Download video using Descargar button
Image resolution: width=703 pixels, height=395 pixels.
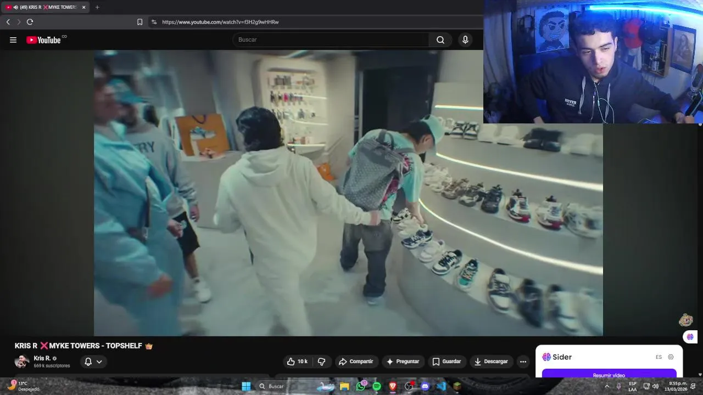pos(491,362)
